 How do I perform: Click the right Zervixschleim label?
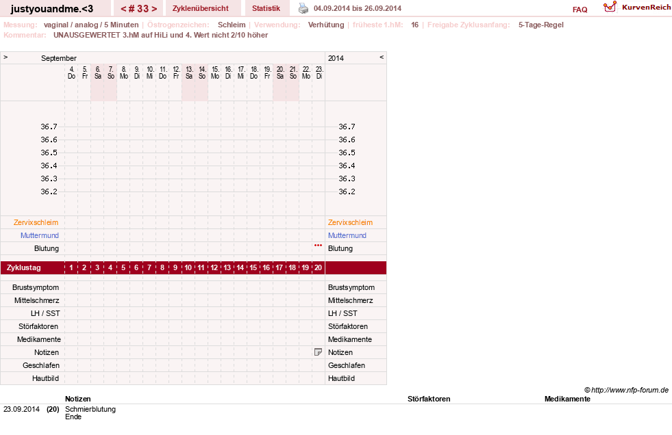350,222
